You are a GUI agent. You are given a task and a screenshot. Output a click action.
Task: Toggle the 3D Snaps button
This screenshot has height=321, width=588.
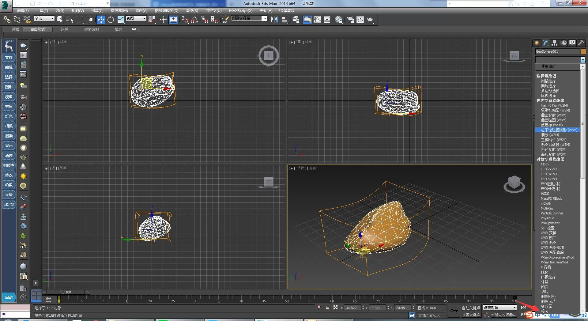185,19
